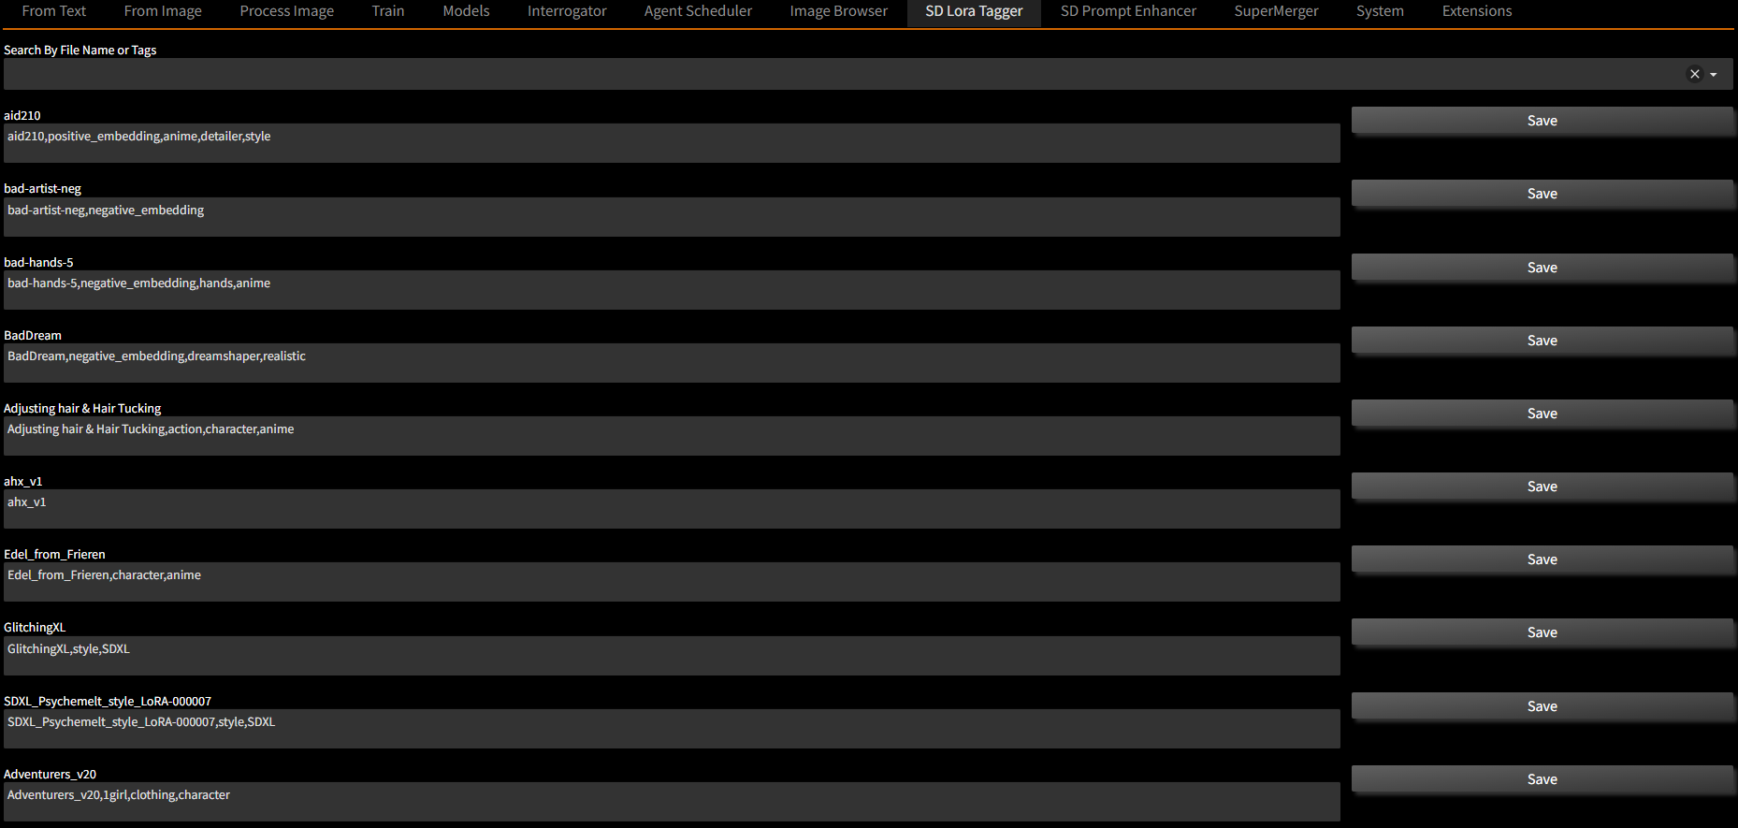The width and height of the screenshot is (1738, 828).
Task: Open the Agent Scheduler tab
Action: tap(698, 11)
